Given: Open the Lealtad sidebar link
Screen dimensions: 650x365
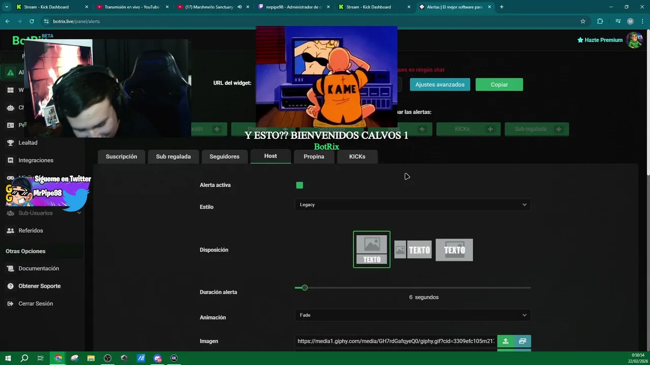Looking at the screenshot, I should pos(28,143).
